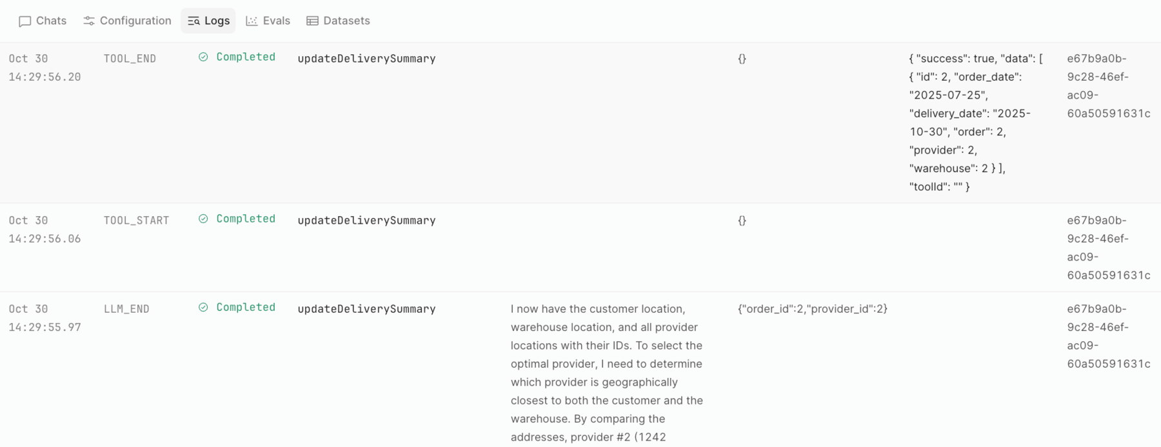Click the Chats speech bubble icon
1161x447 pixels.
[x=25, y=21]
